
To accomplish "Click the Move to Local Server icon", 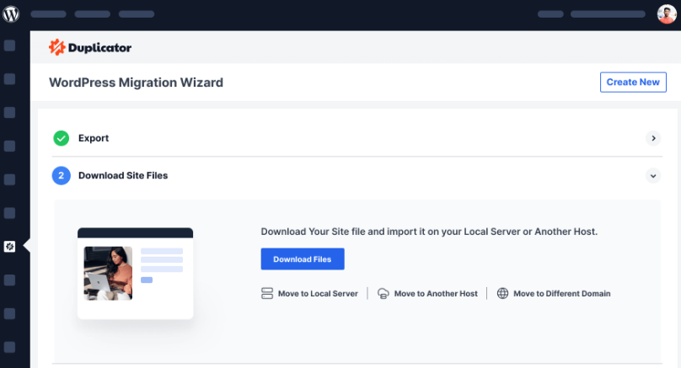I will (267, 294).
